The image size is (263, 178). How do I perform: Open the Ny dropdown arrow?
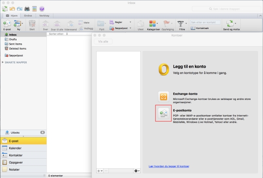pos(22,23)
